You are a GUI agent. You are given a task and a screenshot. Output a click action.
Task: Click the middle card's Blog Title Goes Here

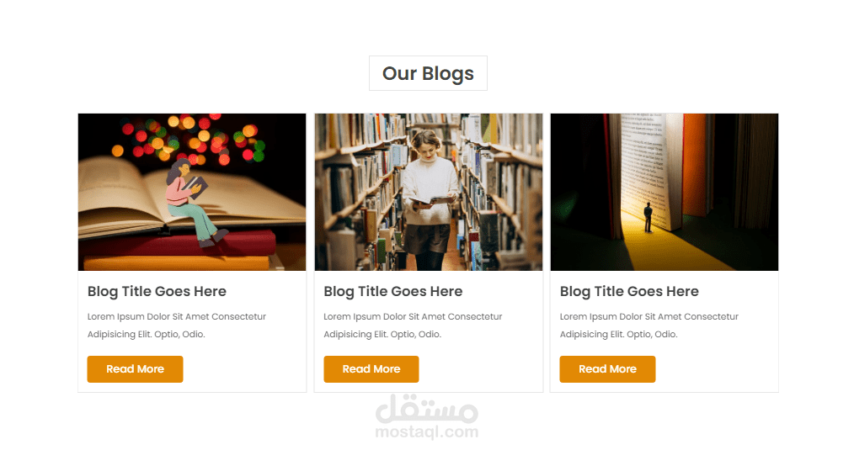[393, 292]
